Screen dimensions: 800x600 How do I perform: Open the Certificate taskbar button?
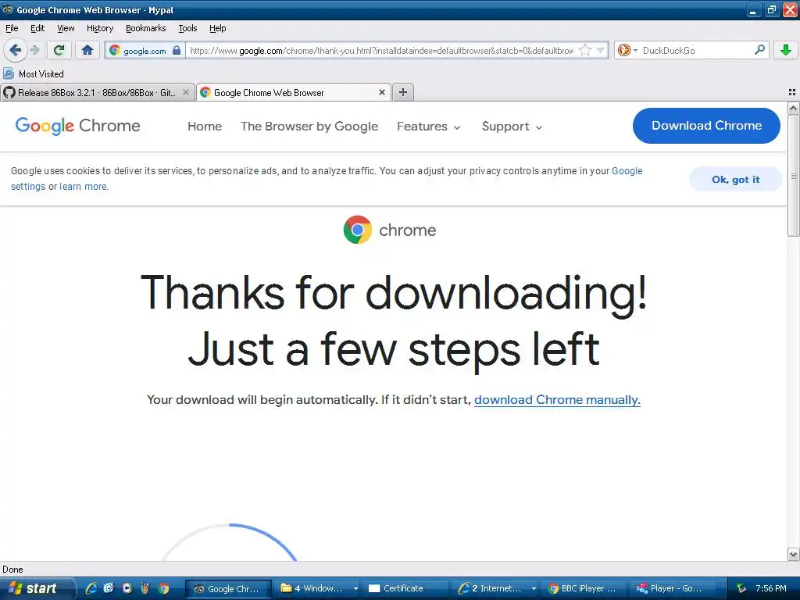(x=405, y=589)
